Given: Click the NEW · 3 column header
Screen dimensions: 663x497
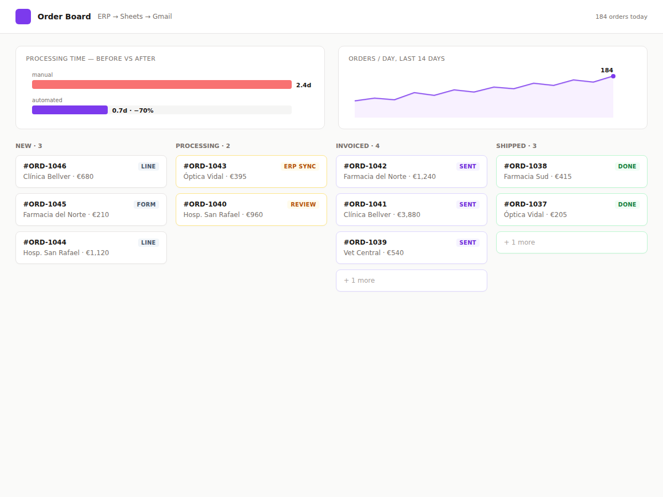Looking at the screenshot, I should [29, 146].
